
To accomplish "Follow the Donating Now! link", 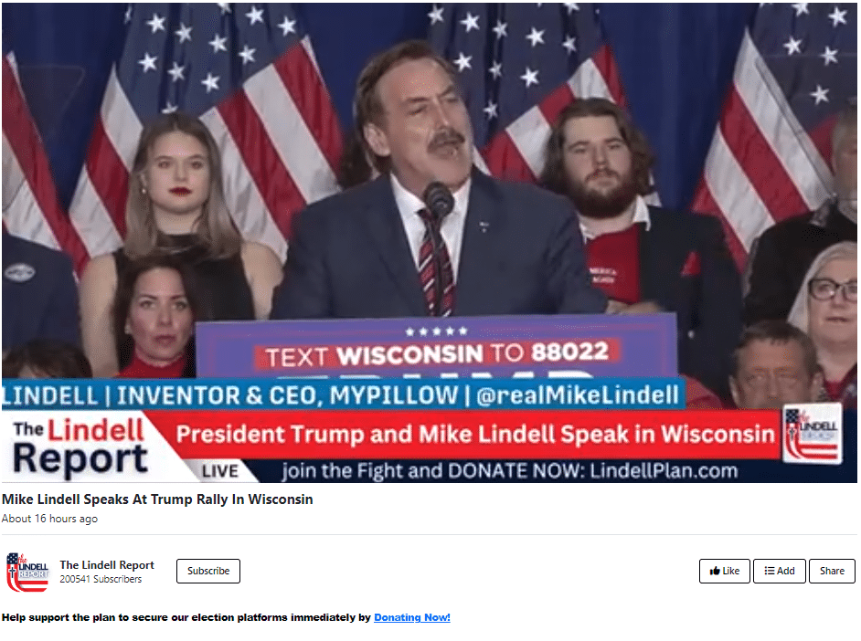I will pyautogui.click(x=412, y=617).
